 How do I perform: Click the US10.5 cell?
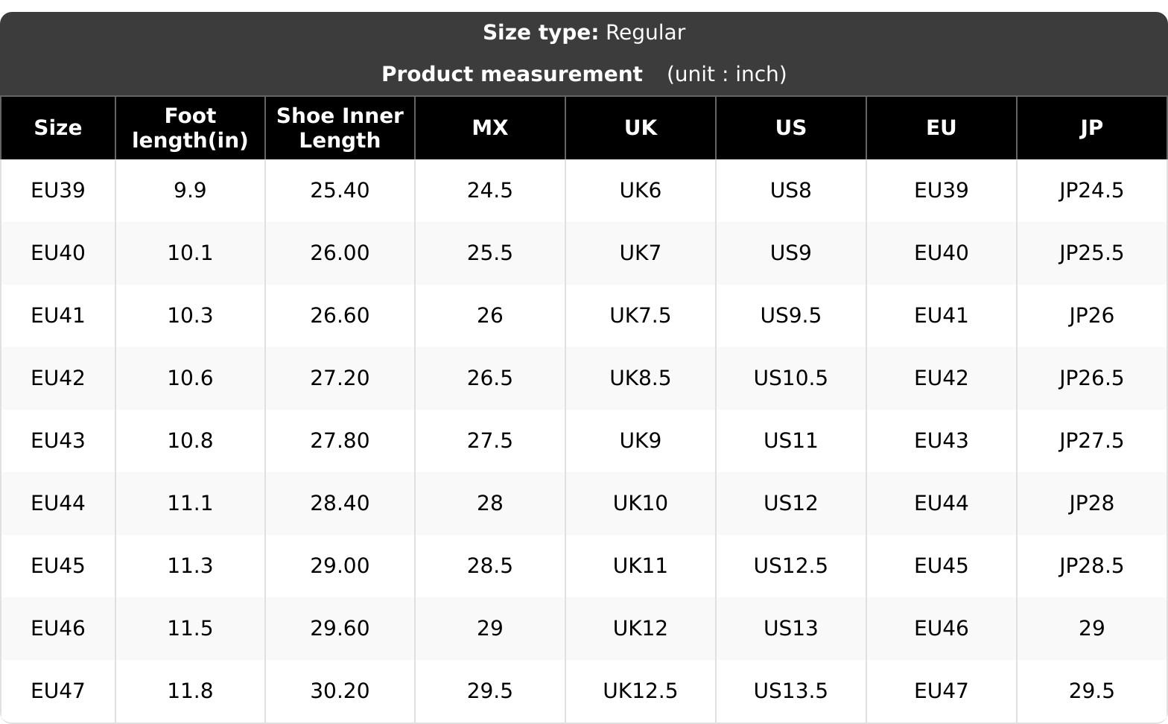coord(791,378)
